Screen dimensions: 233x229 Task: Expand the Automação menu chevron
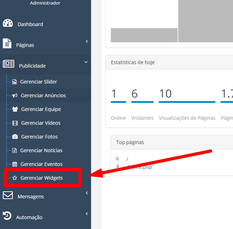[86, 214]
